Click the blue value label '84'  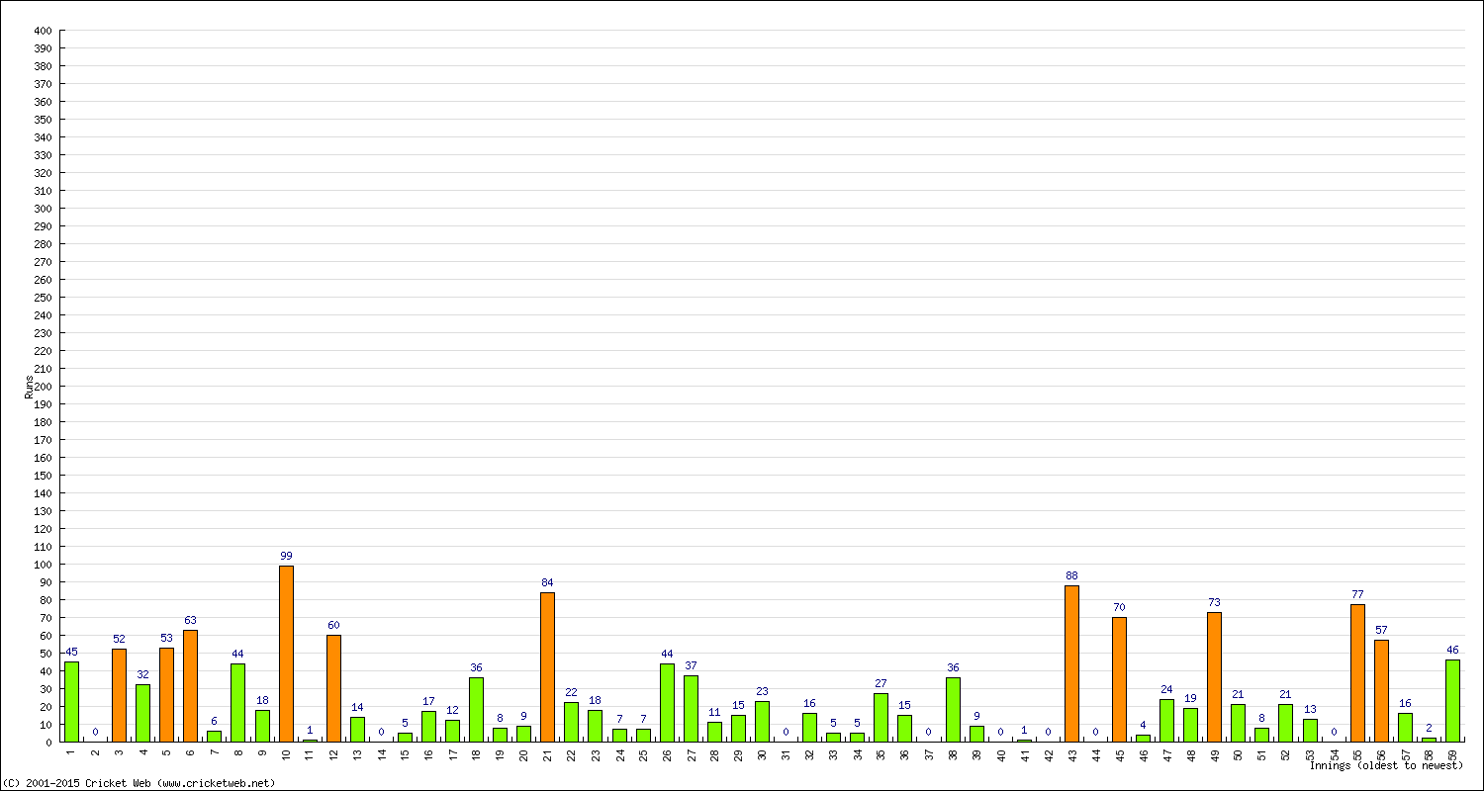[547, 583]
